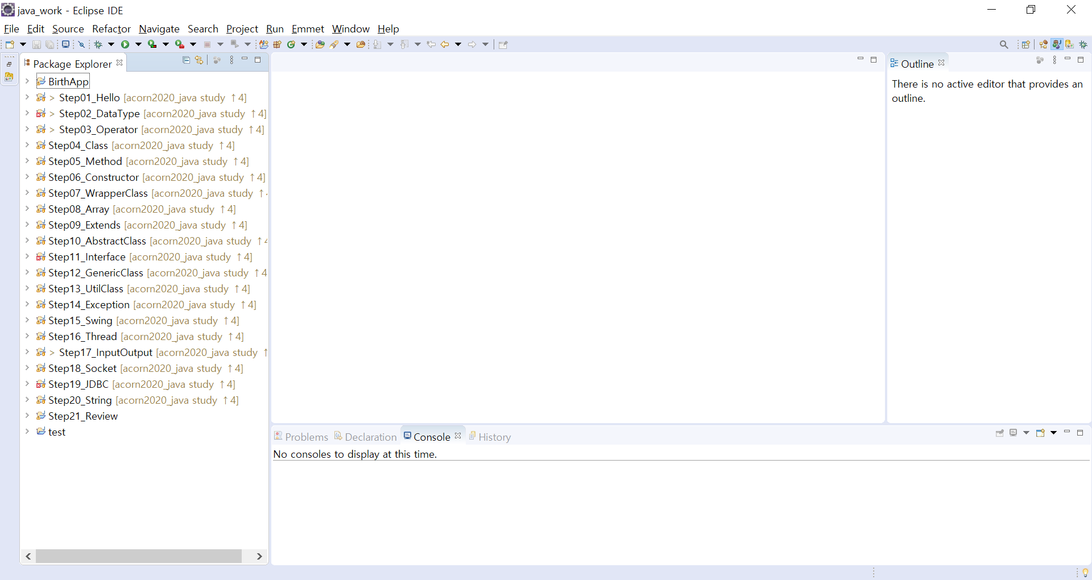Open the Navigate menu
This screenshot has width=1092, height=580.
click(x=159, y=28)
